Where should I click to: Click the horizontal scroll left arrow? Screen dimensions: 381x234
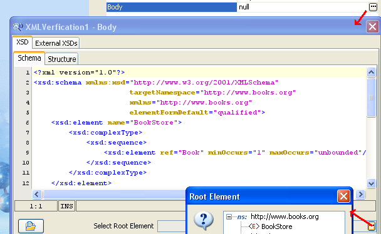pos(37,194)
